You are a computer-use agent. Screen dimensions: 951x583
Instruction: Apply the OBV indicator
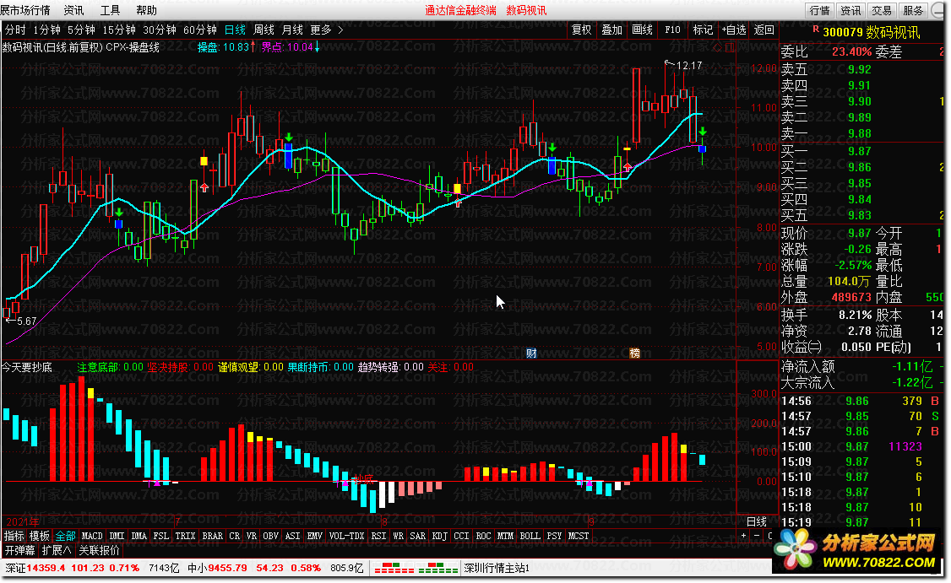(x=270, y=536)
